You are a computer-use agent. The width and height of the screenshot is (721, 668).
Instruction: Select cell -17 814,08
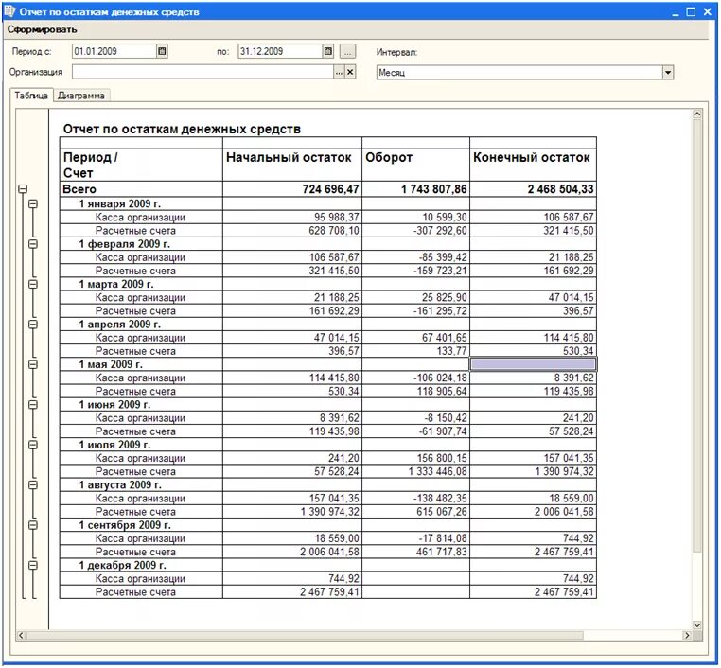pos(415,537)
